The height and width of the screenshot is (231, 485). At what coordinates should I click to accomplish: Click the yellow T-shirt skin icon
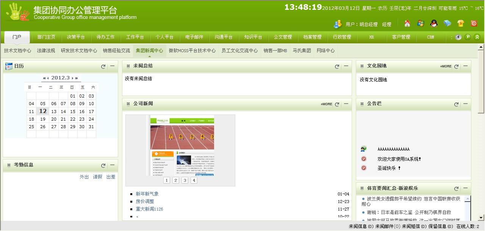[461, 23]
